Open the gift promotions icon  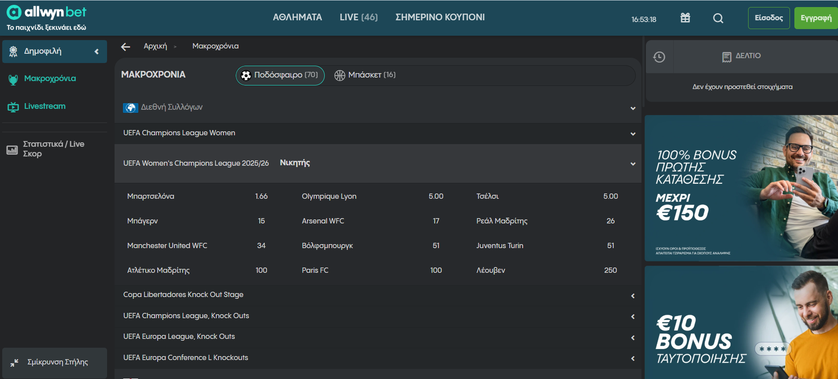click(x=685, y=18)
